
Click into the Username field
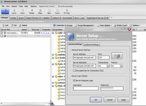pyautogui.click(x=86, y=88)
